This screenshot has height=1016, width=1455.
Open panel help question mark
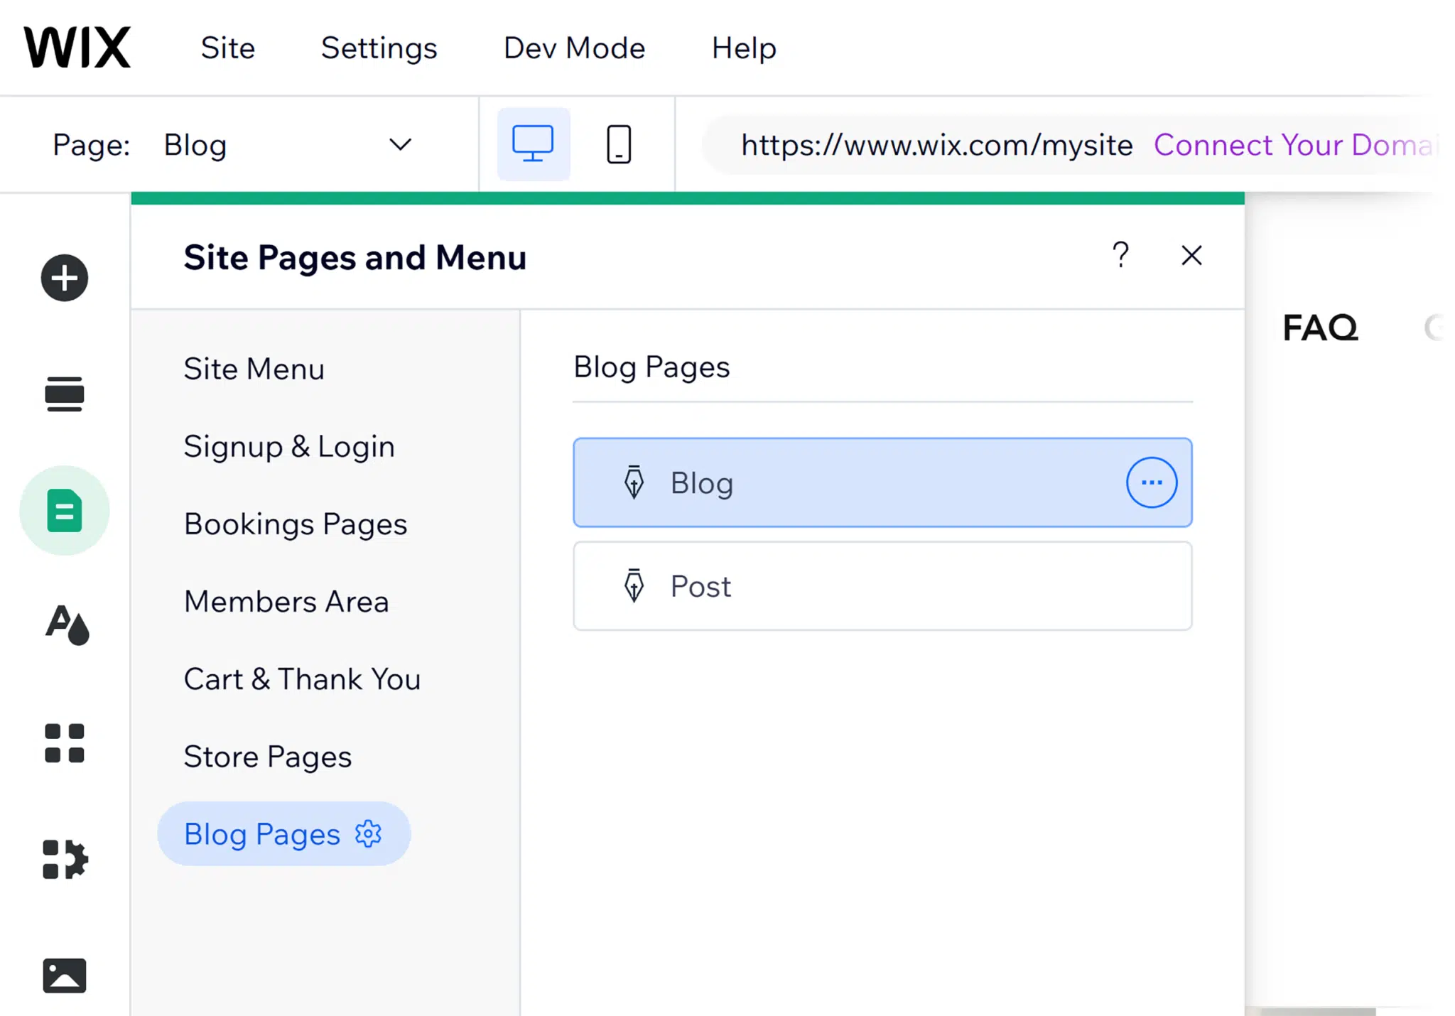click(x=1120, y=254)
